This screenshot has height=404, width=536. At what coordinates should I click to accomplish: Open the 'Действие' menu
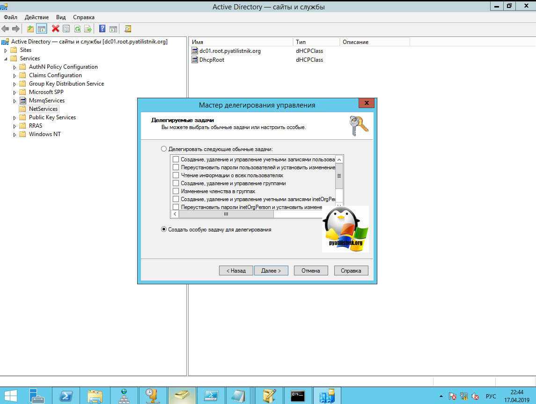pos(37,17)
